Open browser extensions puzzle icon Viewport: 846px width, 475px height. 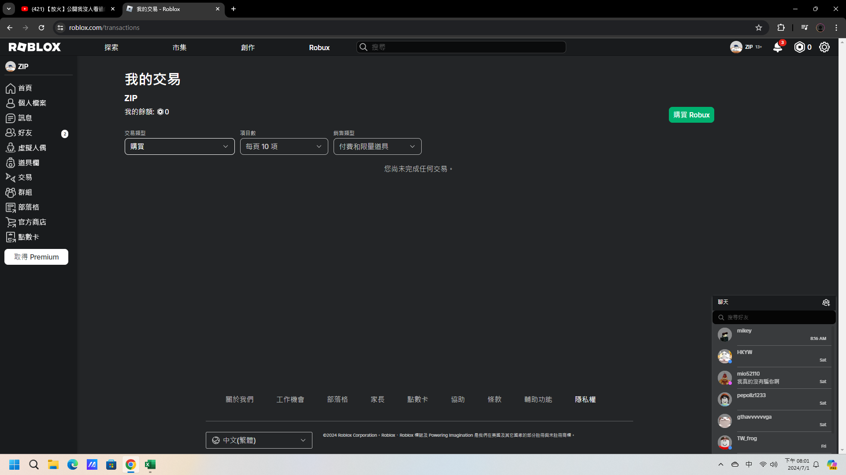[x=781, y=28]
